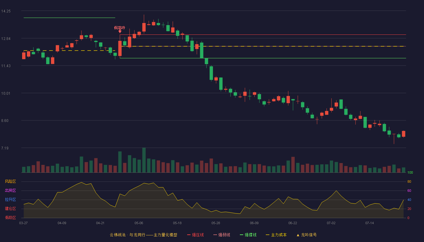Click the 10.01 price axis label
Viewport: 424px width, 242px height.
(6, 93)
